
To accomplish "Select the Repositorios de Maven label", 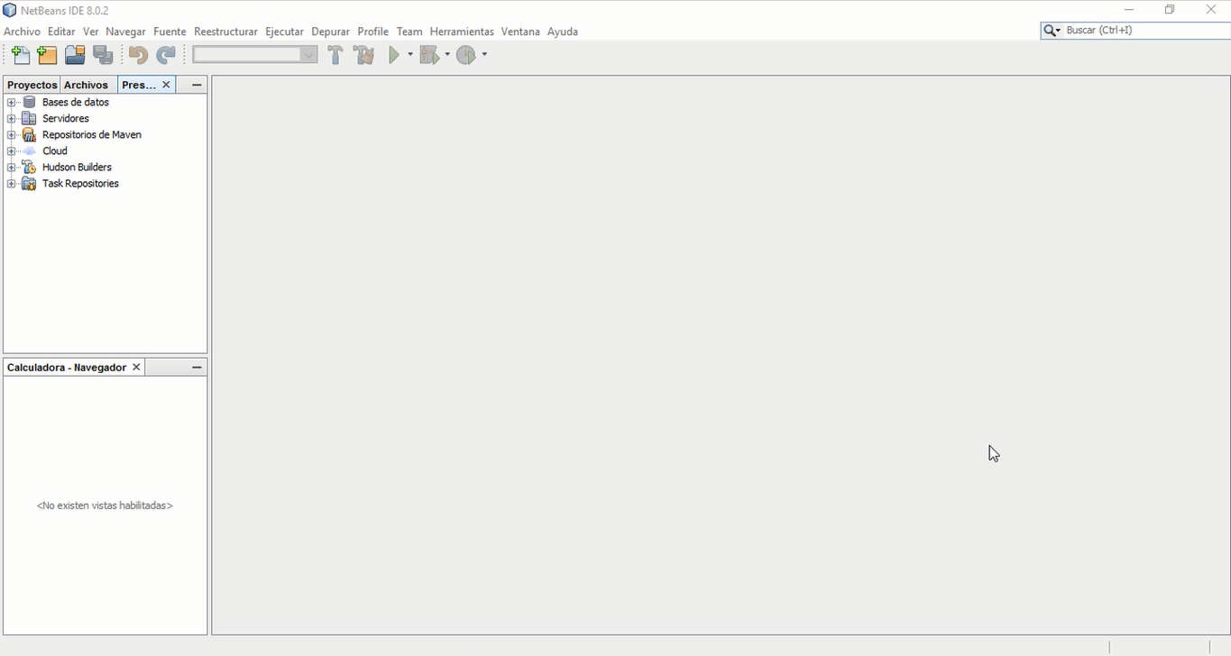I will pos(92,135).
